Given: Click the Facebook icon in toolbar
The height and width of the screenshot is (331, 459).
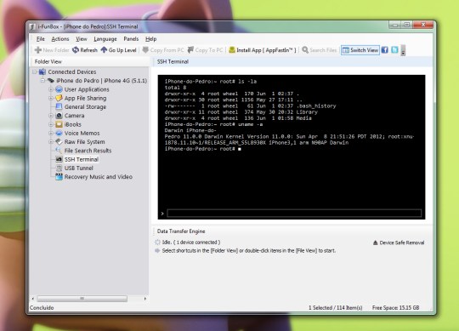Looking at the screenshot, I should click(x=385, y=50).
